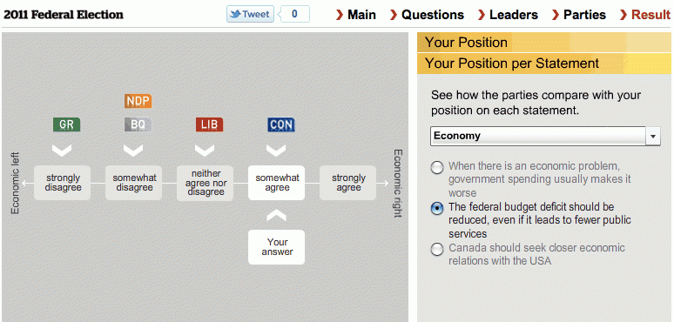Collapse Your Position per Statement header
674x322 pixels.
coord(543,64)
